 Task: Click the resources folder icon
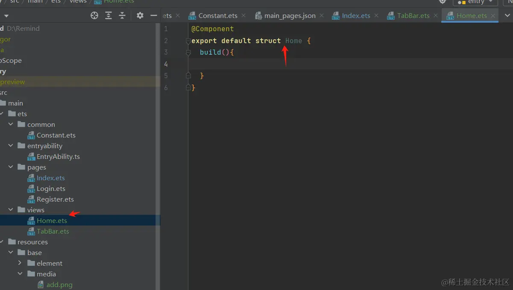[x=12, y=242]
